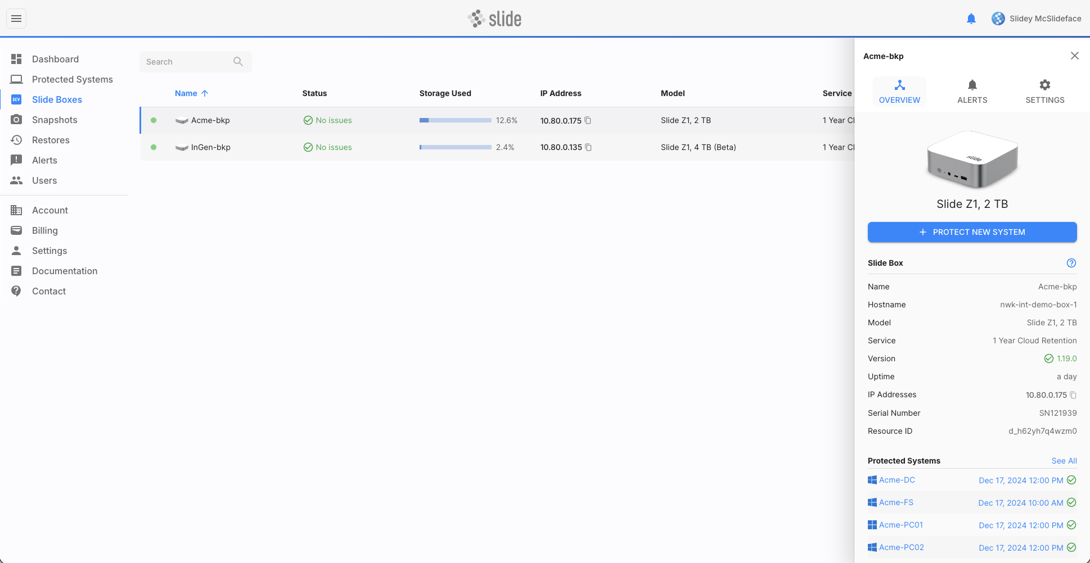Viewport: 1090px width, 563px height.
Task: Click the Protected Systems laptop icon
Action: coord(16,79)
